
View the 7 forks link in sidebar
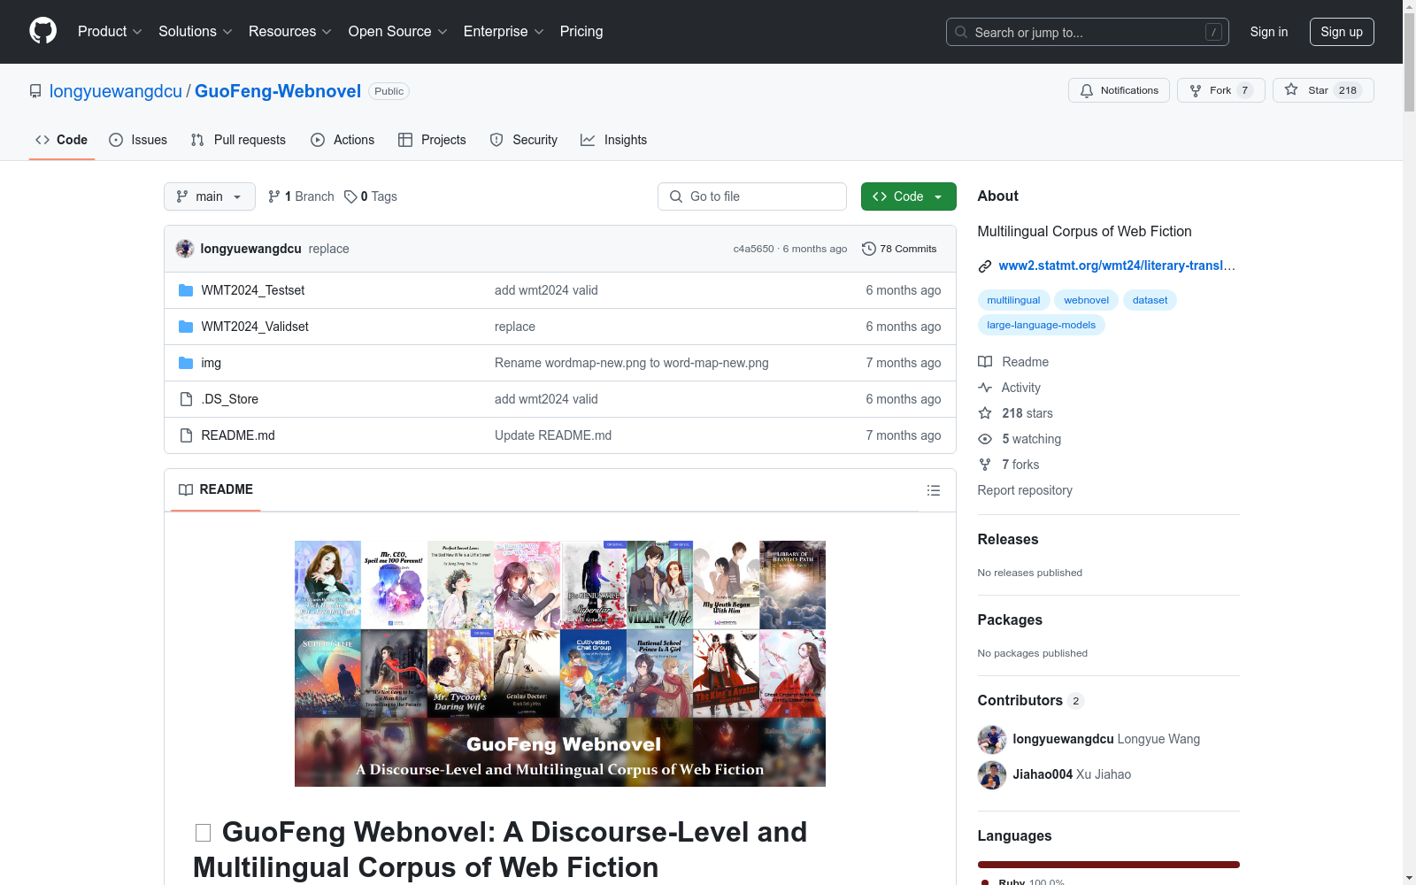1009,465
